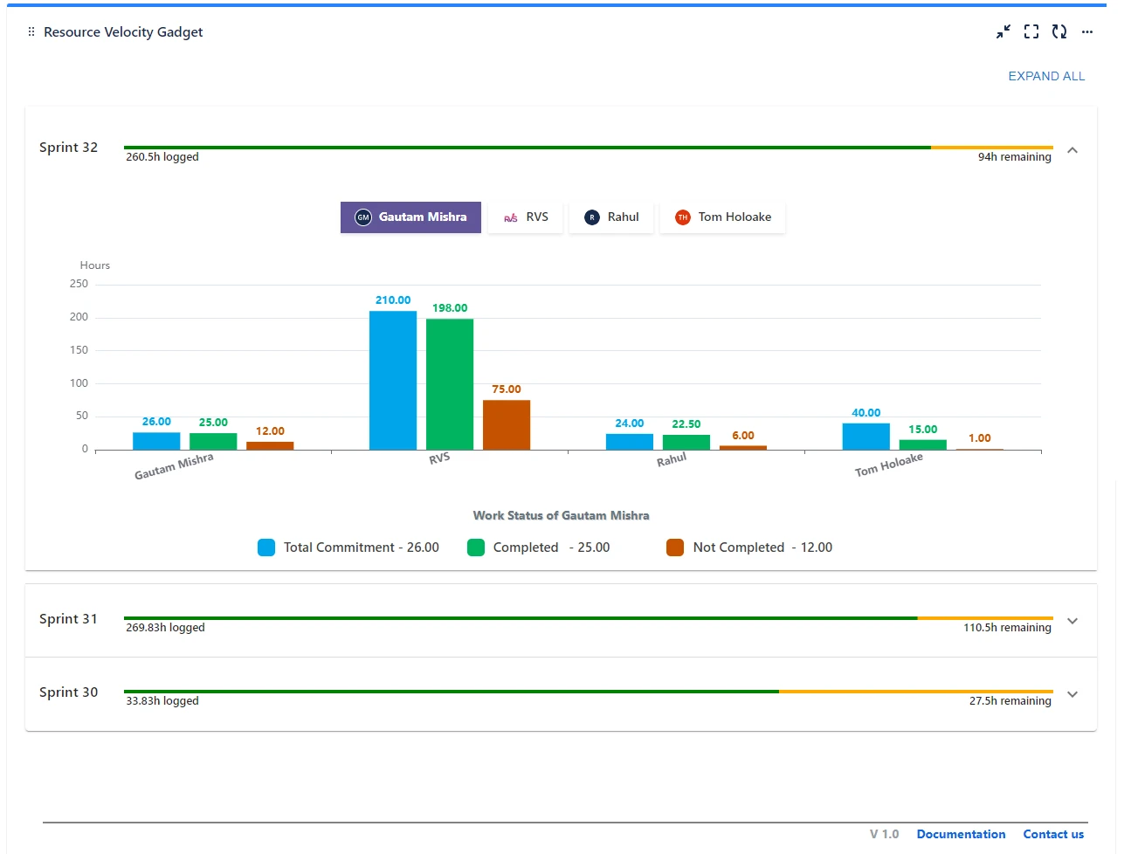Click the EXPAND ALL link

click(1046, 76)
